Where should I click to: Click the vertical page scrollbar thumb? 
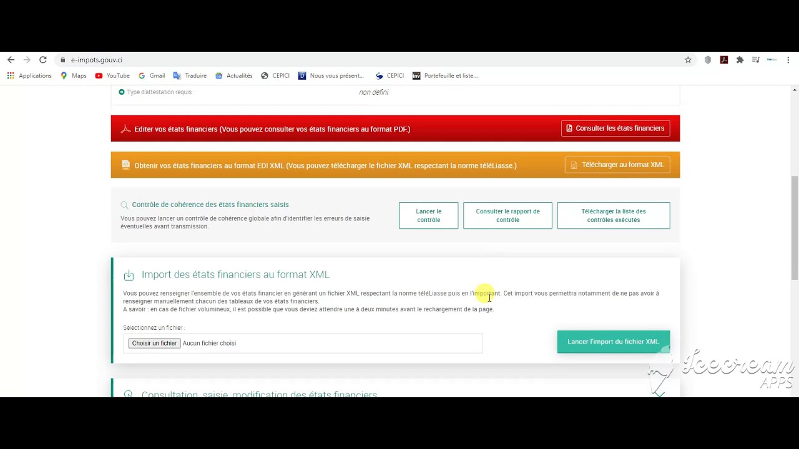(x=794, y=228)
